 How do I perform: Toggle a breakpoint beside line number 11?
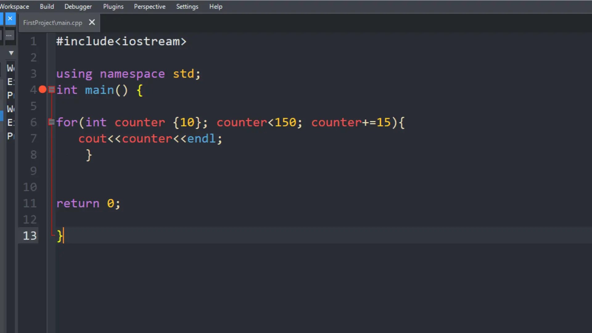[x=43, y=203]
